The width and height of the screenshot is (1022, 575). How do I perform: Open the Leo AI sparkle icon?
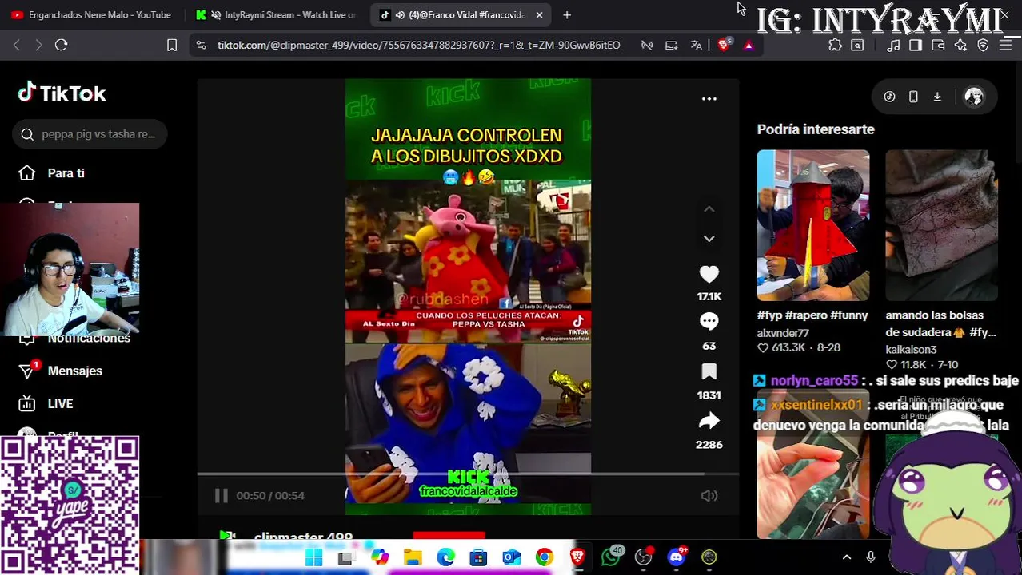coord(960,45)
